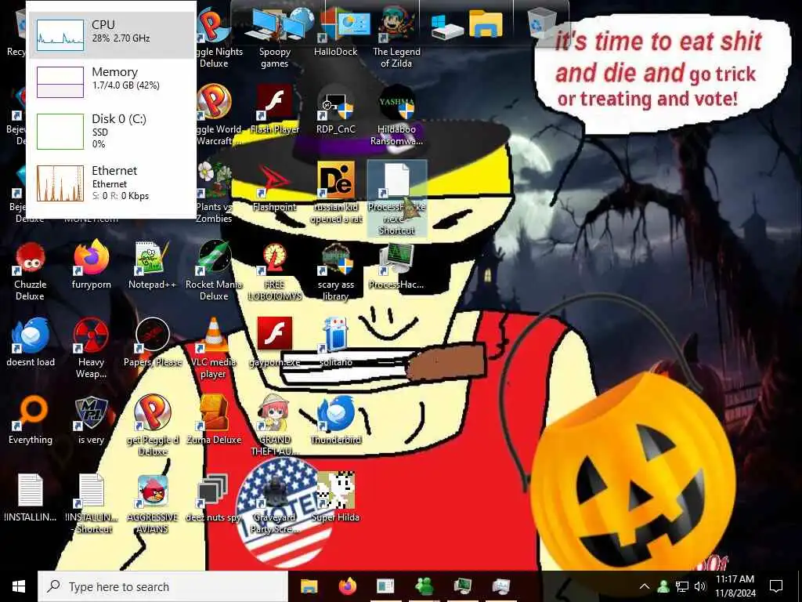
Task: Open the notification center icon
Action: pos(776,586)
